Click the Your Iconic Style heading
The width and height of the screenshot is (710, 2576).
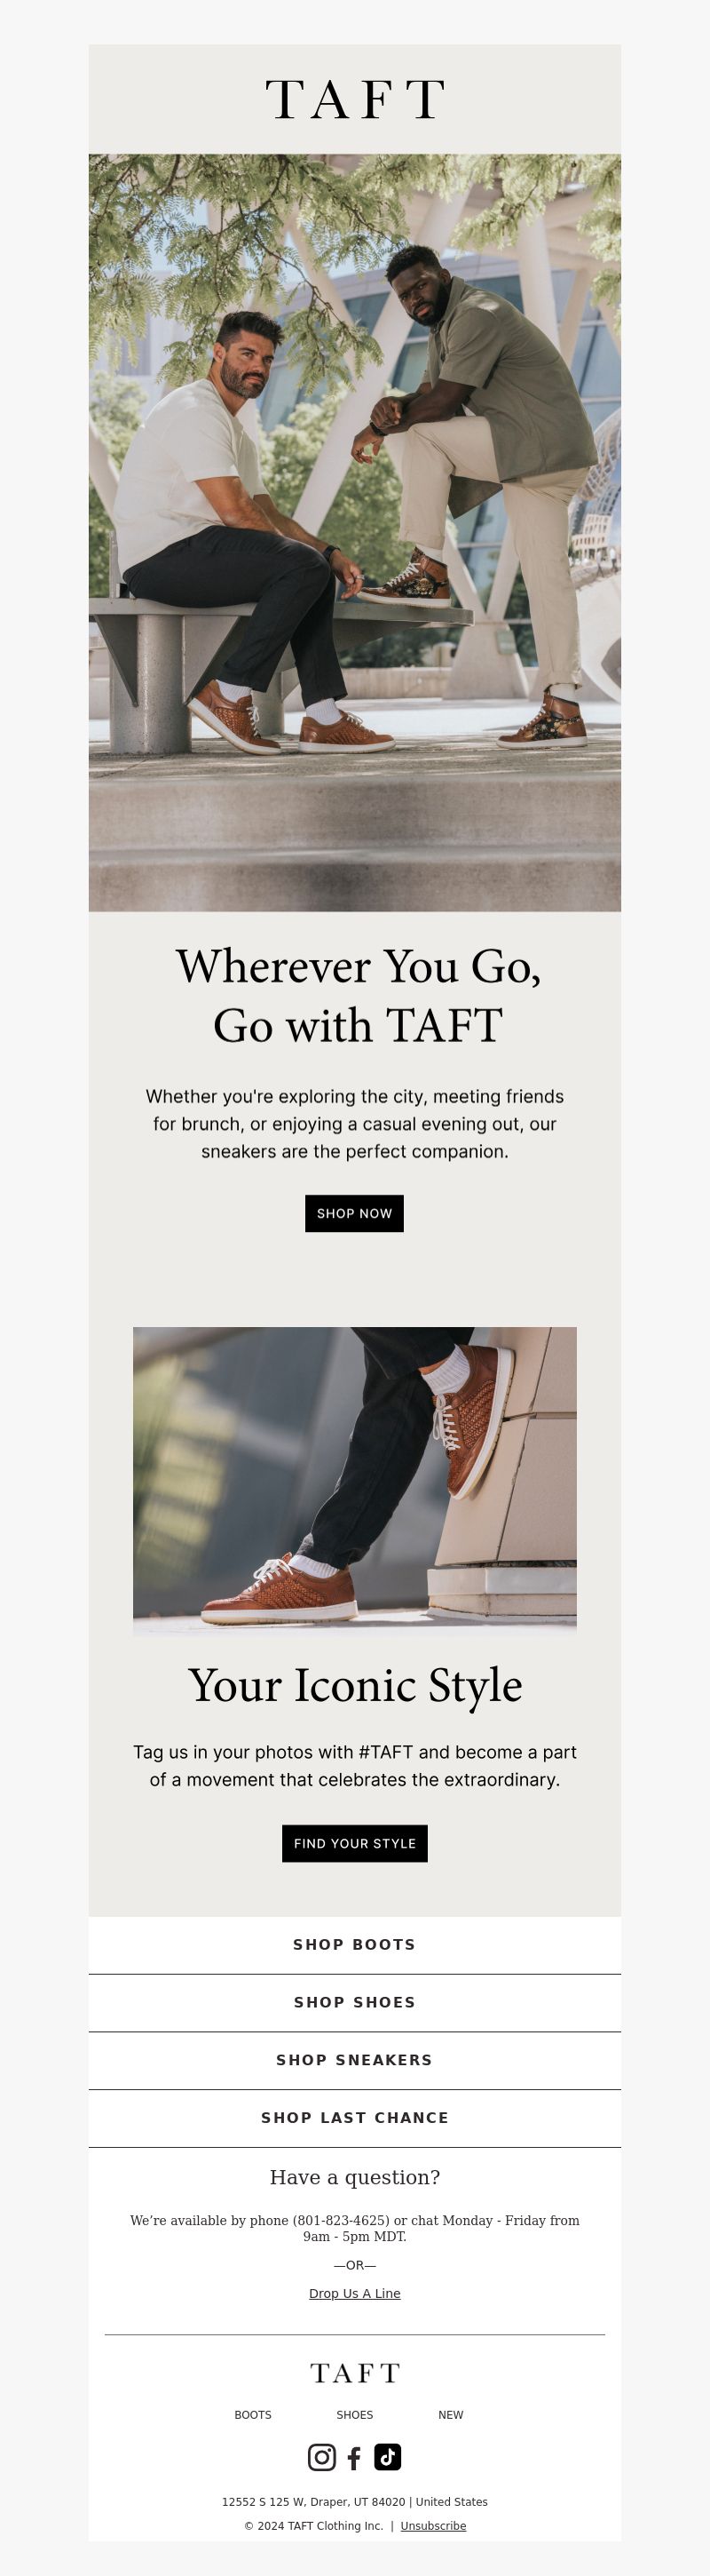click(x=354, y=1686)
